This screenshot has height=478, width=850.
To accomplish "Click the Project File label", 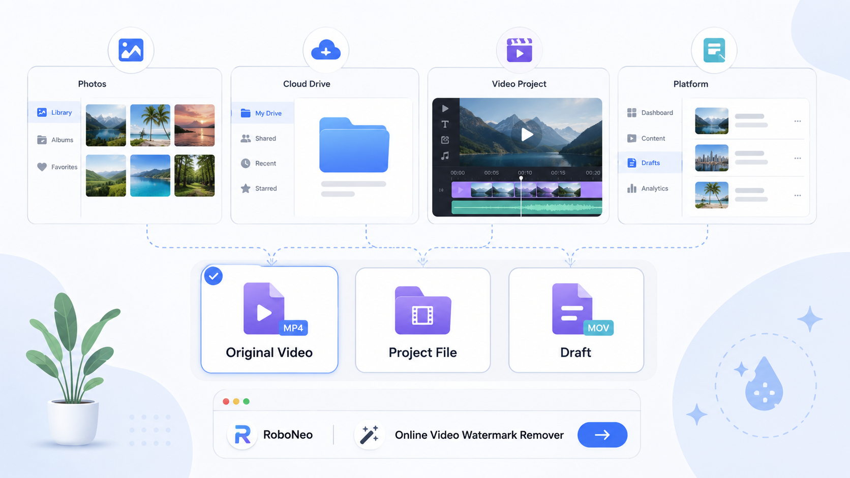I will pyautogui.click(x=423, y=353).
